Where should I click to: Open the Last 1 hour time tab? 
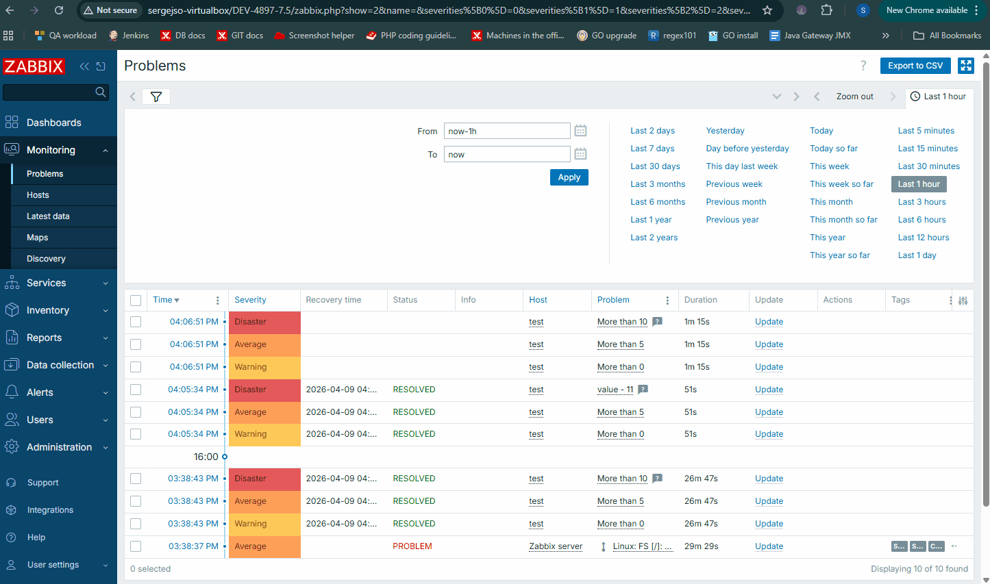click(x=939, y=97)
